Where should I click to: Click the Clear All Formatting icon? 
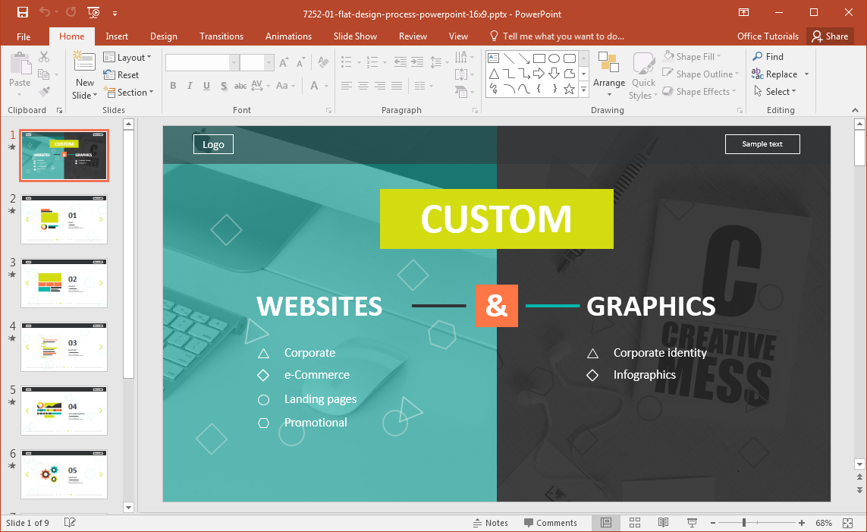pos(324,62)
